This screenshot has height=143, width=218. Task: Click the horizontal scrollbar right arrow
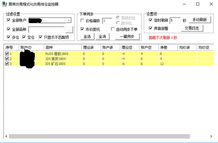(212, 136)
